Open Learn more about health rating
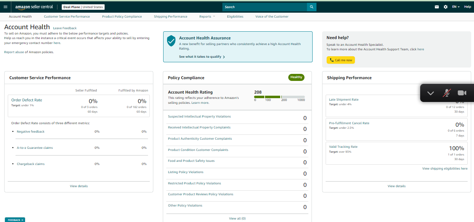This screenshot has width=474, height=222. pyautogui.click(x=200, y=103)
